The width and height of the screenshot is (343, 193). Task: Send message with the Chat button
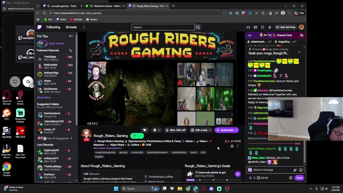299,178
